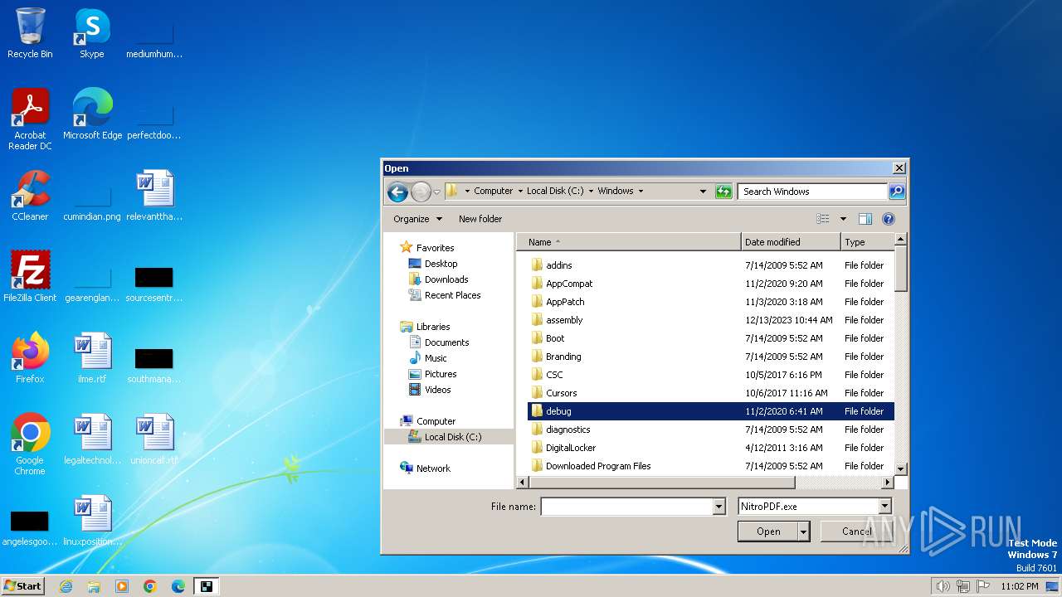This screenshot has width=1062, height=597.
Task: Create a New folder
Action: pyautogui.click(x=480, y=219)
